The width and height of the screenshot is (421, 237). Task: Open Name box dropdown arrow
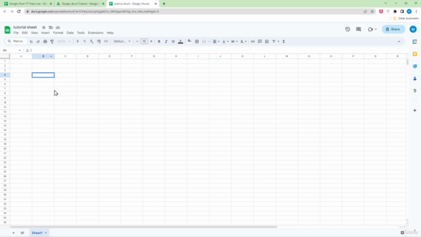[x=20, y=51]
